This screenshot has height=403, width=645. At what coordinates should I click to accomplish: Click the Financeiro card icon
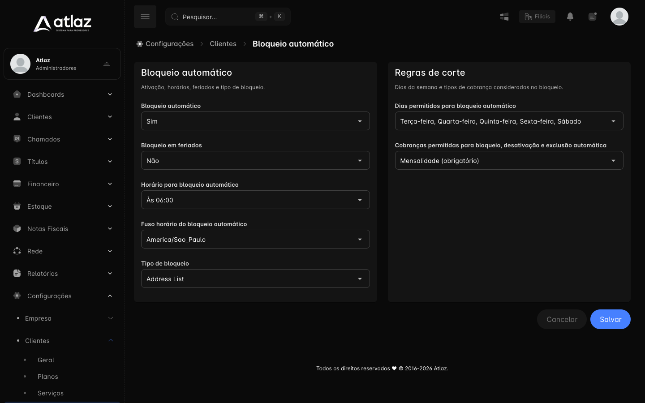coord(17,184)
